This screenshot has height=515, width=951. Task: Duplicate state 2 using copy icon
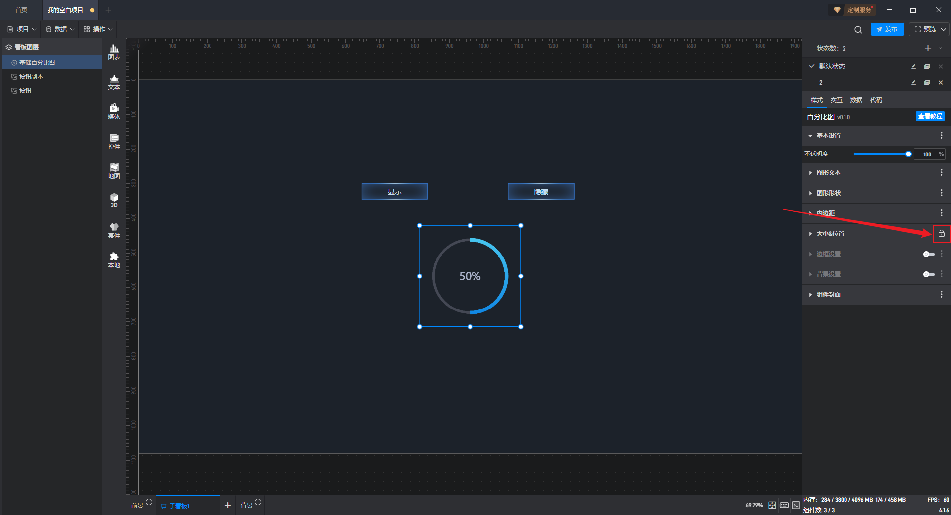click(x=927, y=83)
